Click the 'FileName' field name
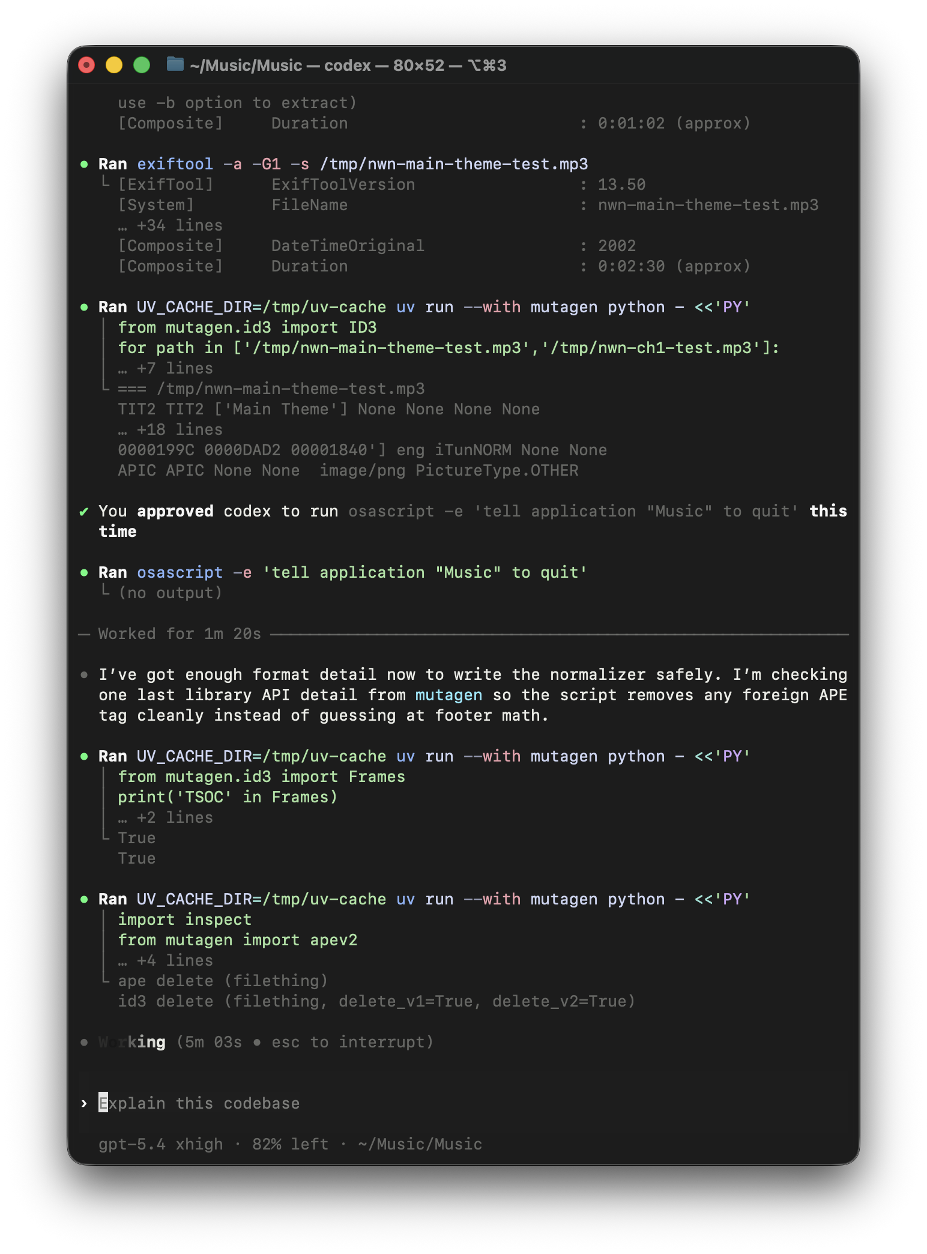927x1254 pixels. [x=310, y=205]
